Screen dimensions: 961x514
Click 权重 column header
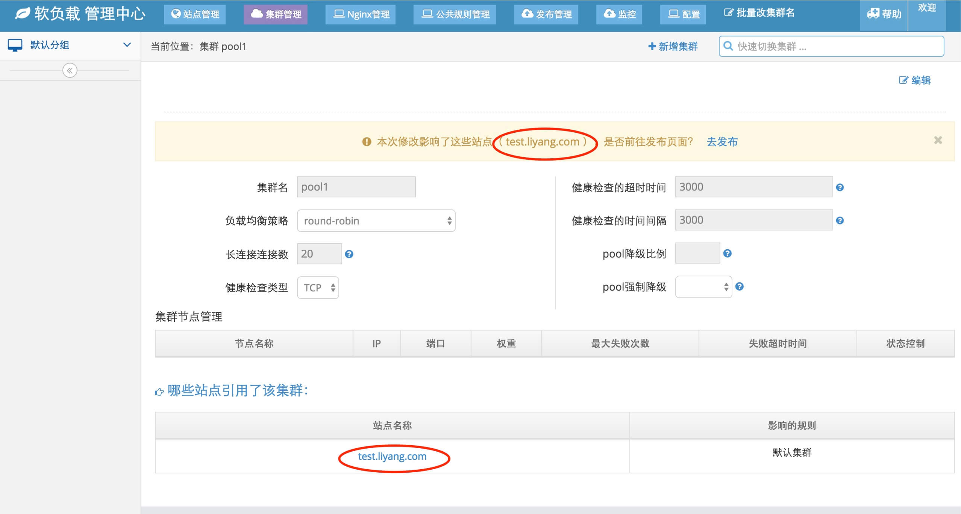(x=506, y=343)
